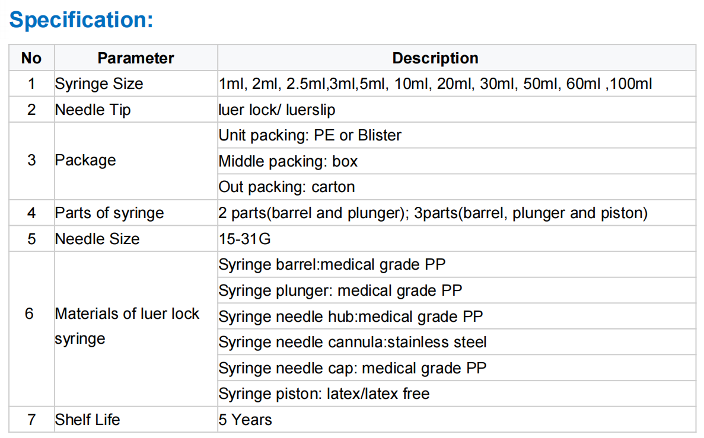
Task: Select Syringe needle cannula:stainless steel row
Action: pyautogui.click(x=457, y=343)
